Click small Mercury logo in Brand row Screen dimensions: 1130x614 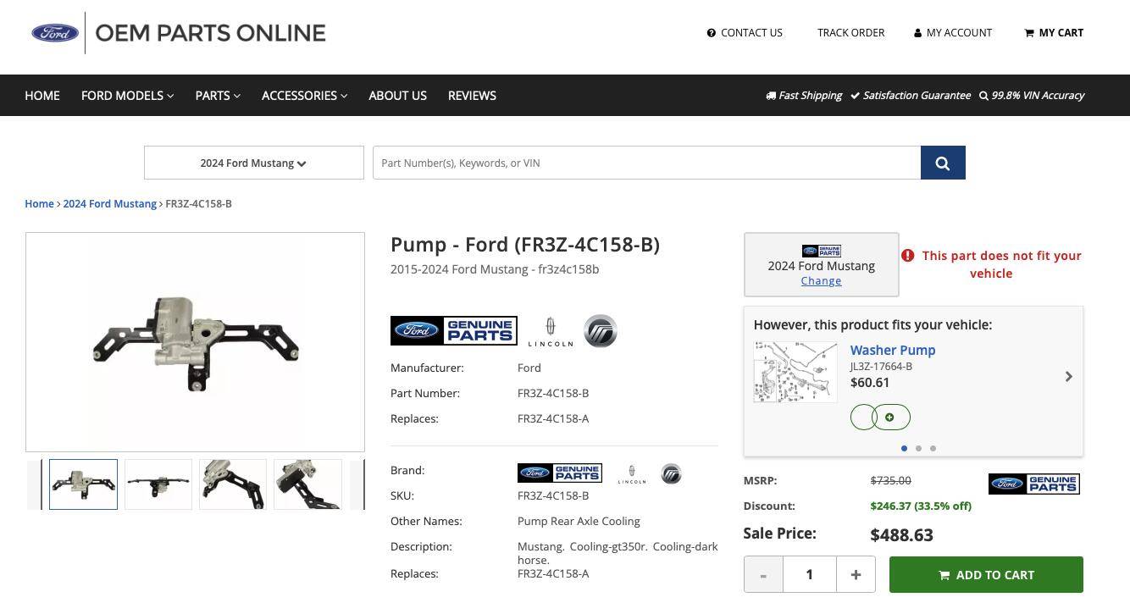point(671,473)
